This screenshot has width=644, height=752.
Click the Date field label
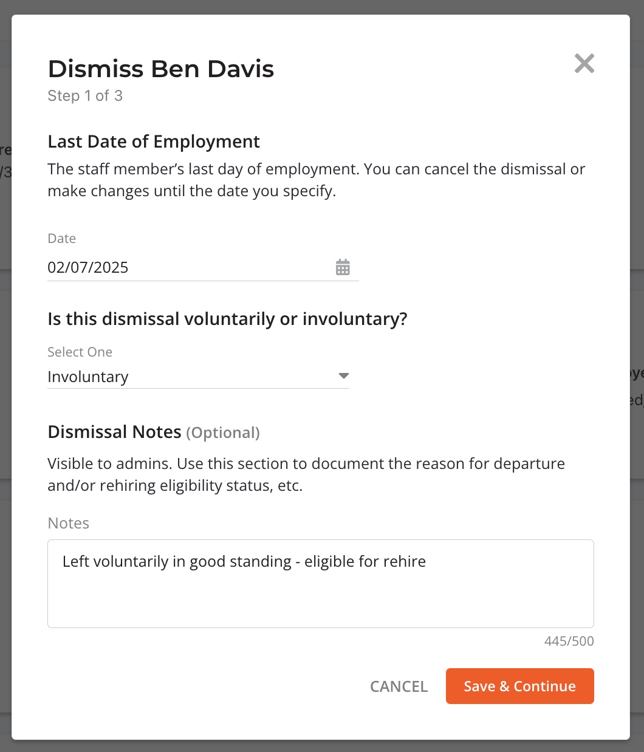(61, 239)
